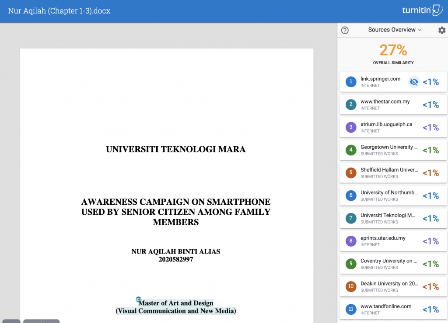Select source badge 6 University of Northumbria

pos(351,196)
